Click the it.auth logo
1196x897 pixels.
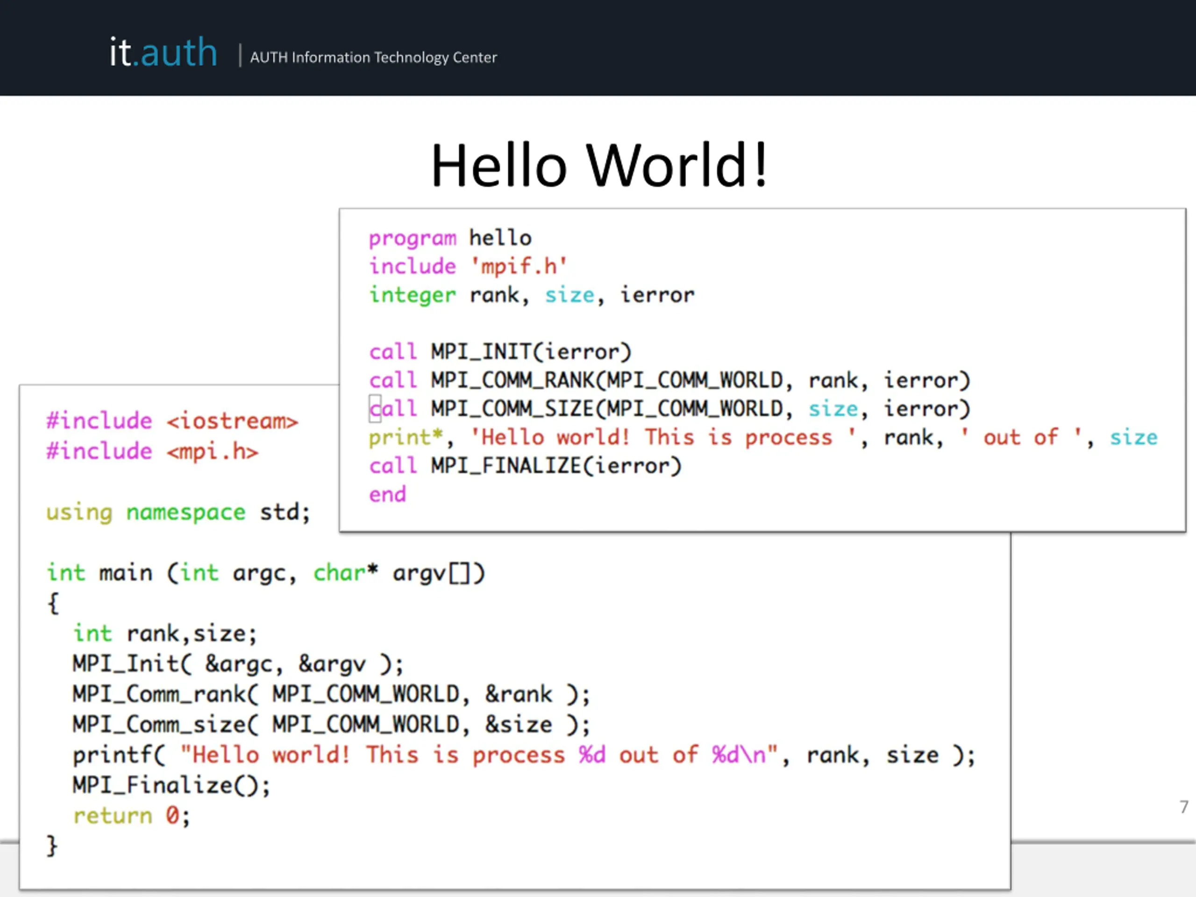tap(164, 52)
